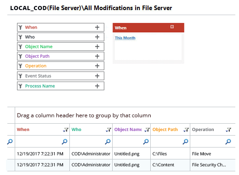Select the Object Path filter label
Image resolution: width=239 pixels, height=175 pixels.
click(37, 56)
